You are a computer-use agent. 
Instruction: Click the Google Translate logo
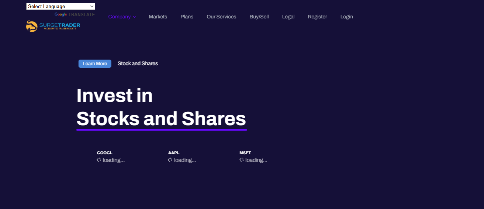click(x=61, y=15)
